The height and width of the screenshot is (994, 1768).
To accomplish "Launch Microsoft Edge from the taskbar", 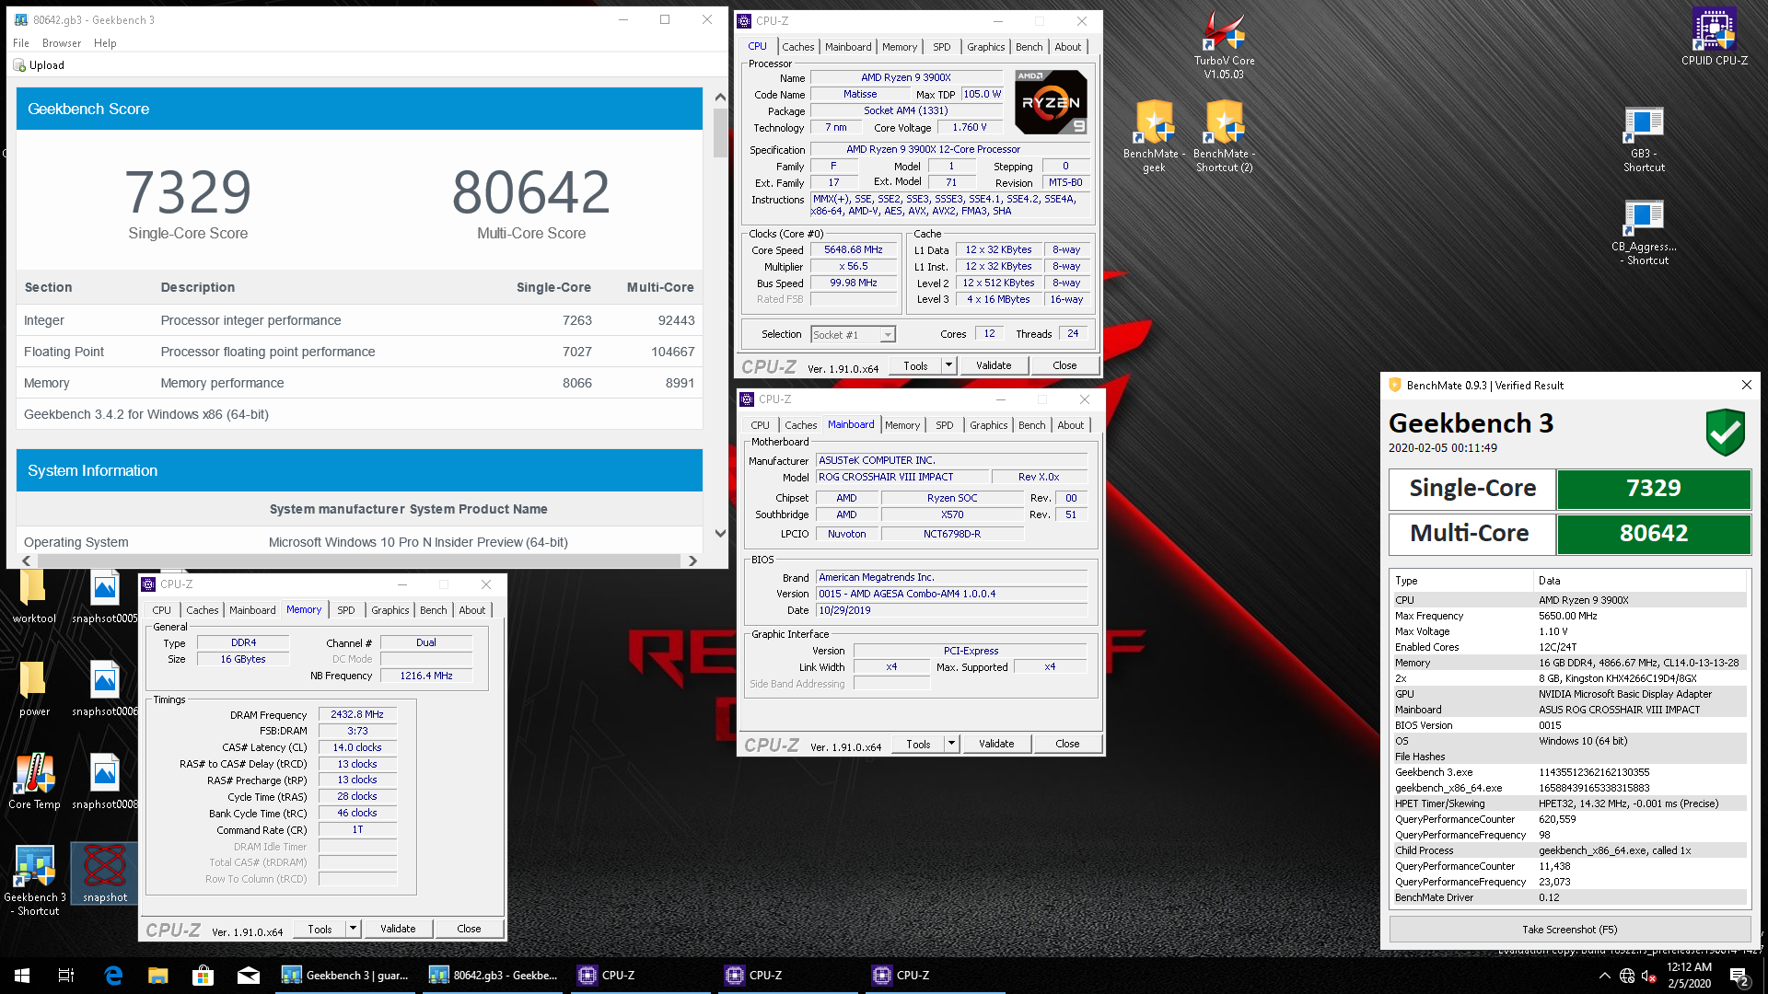I will (x=113, y=976).
